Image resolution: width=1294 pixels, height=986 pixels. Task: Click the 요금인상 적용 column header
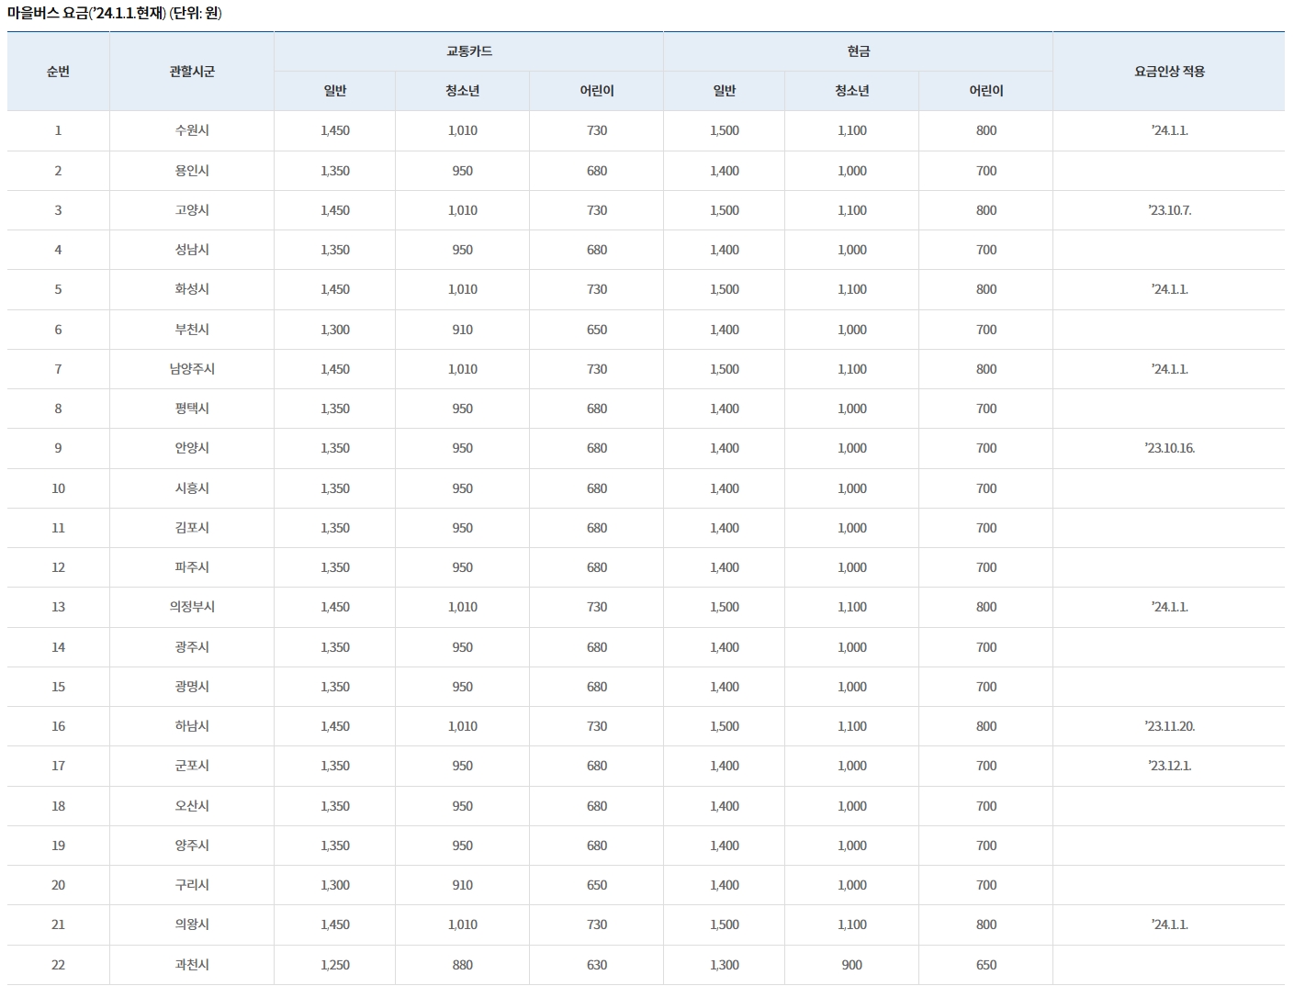pyautogui.click(x=1169, y=72)
